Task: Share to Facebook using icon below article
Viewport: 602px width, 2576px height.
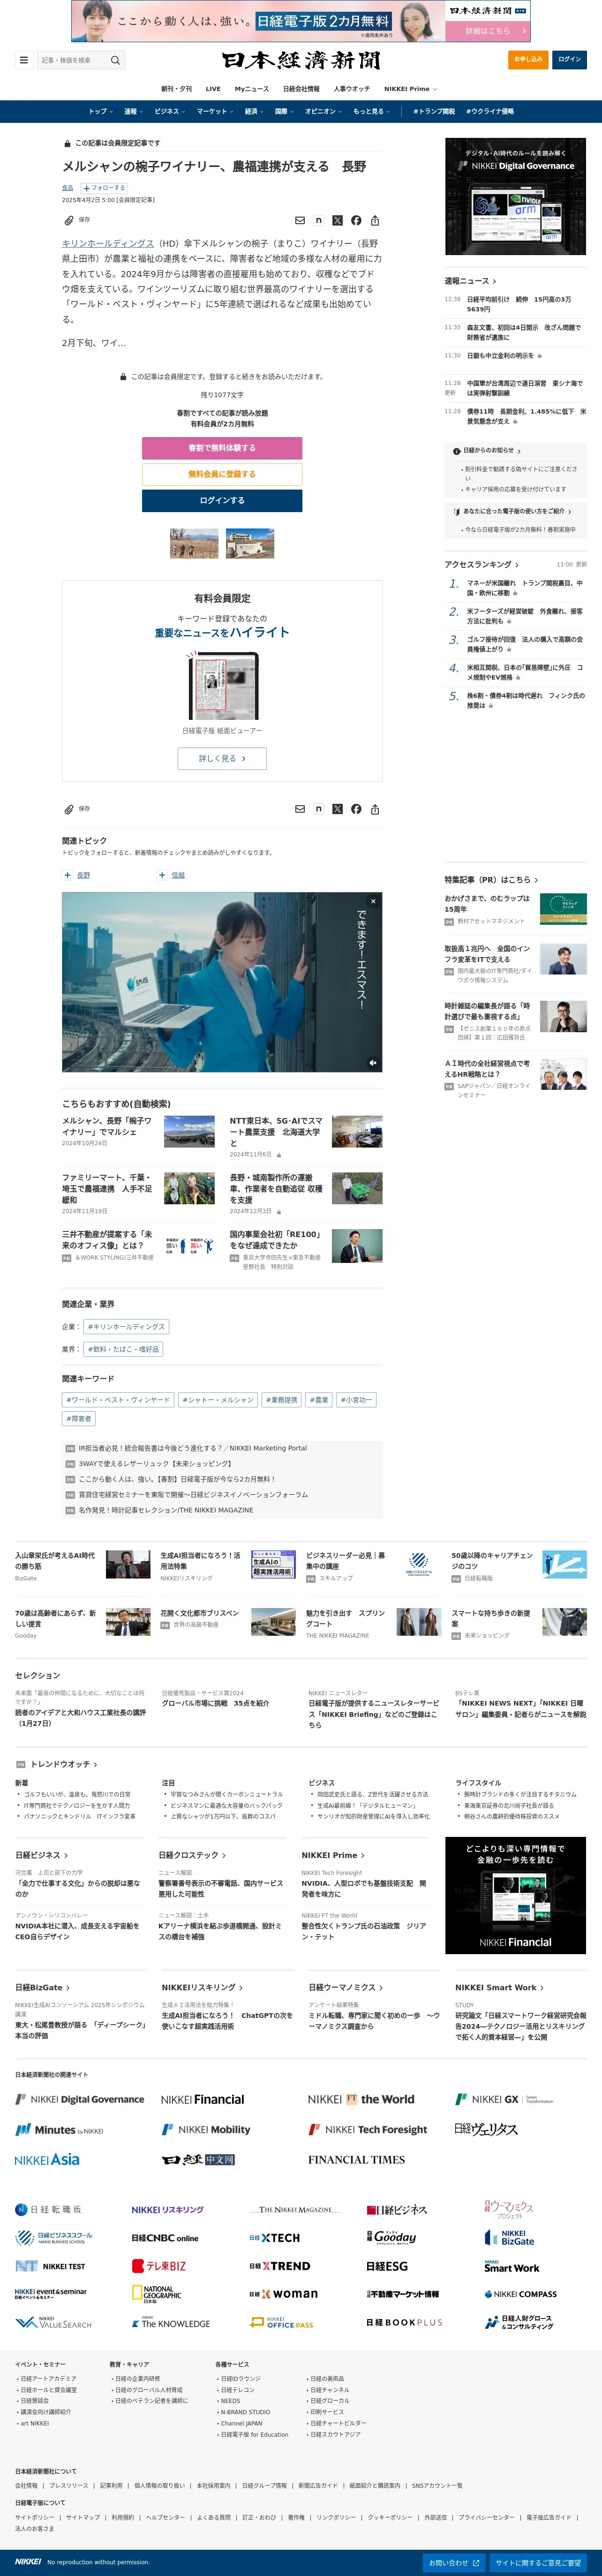Action: point(356,809)
